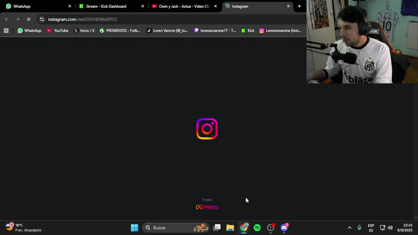Image resolution: width=418 pixels, height=235 pixels.
Task: Close the Instagram tab
Action: click(x=288, y=6)
